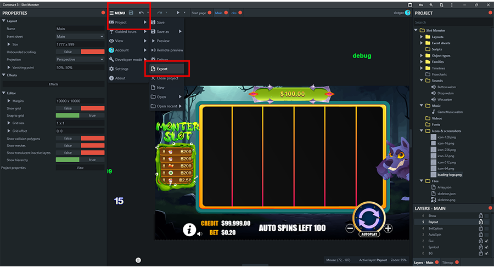Click the Project properties View button
Image resolution: width=494 pixels, height=268 pixels.
(x=80, y=168)
